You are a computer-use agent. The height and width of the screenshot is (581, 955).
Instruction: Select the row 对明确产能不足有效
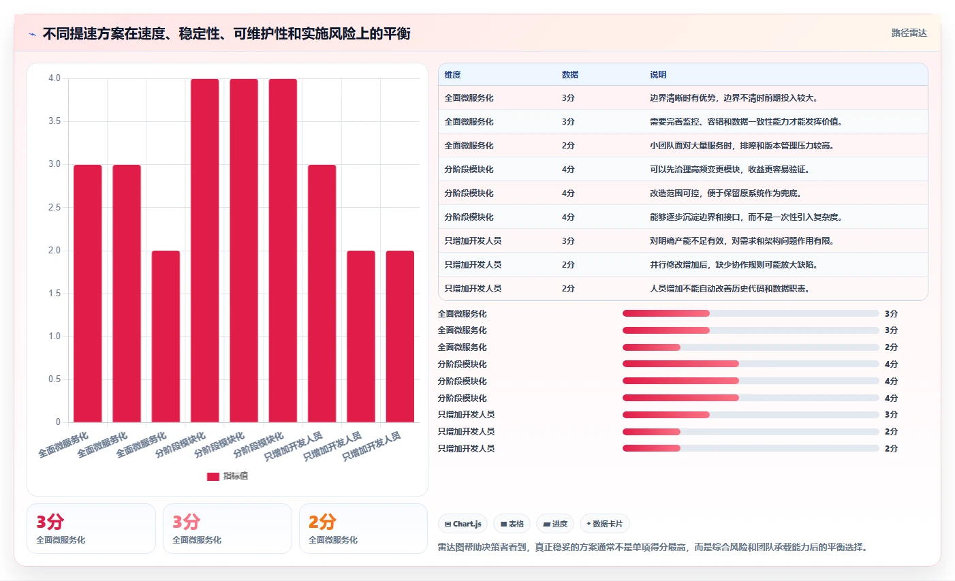pyautogui.click(x=683, y=241)
